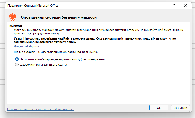The image size is (195, 118).
Task: Click the 'Макроси' section label
Action: (x=16, y=26)
